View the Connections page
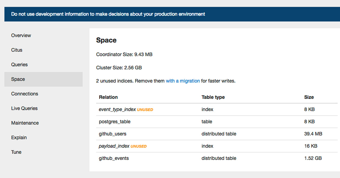The width and height of the screenshot is (340, 178). point(25,94)
